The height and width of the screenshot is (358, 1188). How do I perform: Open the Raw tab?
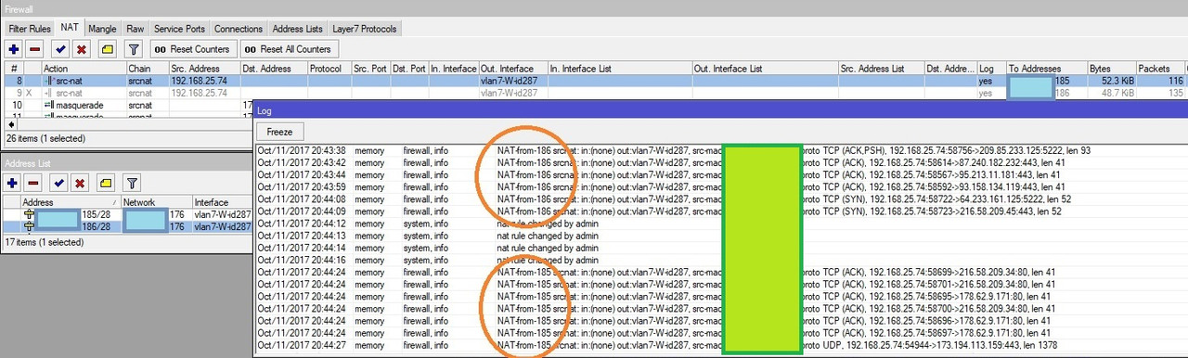click(x=136, y=29)
